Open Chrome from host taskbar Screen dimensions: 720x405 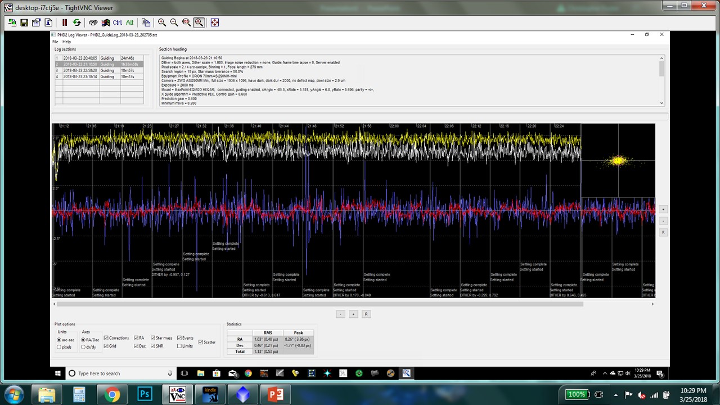(112, 394)
